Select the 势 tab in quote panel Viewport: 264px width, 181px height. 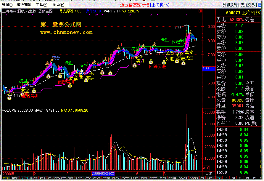pyautogui.click(x=247, y=178)
